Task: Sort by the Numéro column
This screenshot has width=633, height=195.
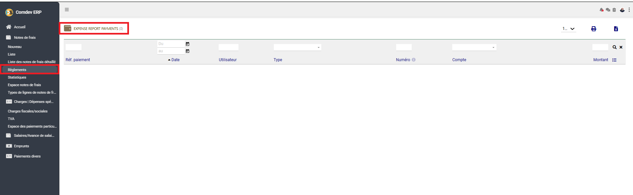Action: pos(403,60)
